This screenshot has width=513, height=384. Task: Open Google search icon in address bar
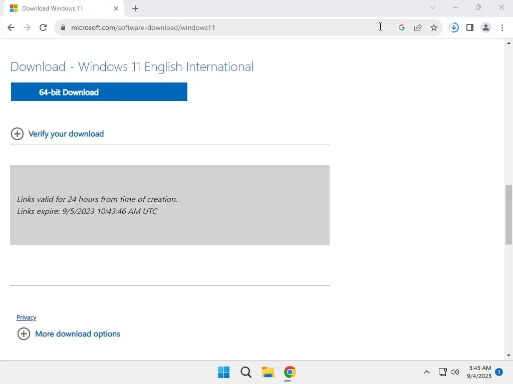coord(401,28)
